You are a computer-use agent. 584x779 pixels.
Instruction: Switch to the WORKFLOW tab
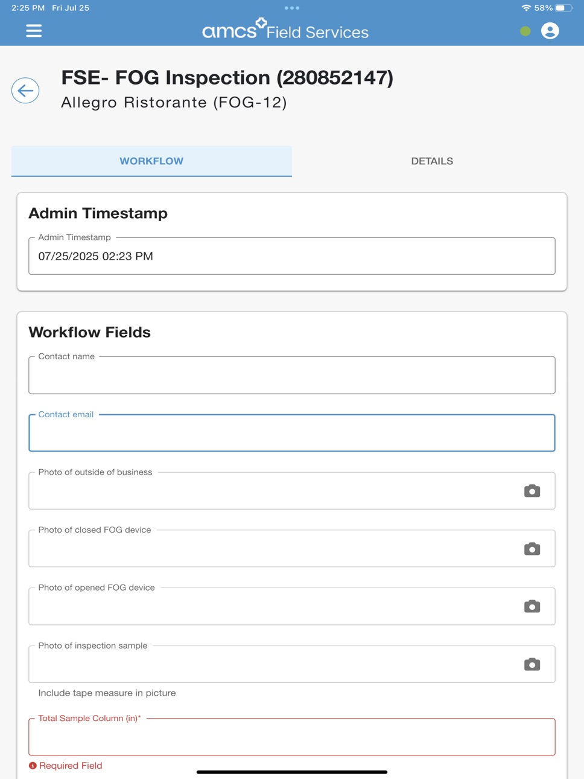tap(151, 161)
